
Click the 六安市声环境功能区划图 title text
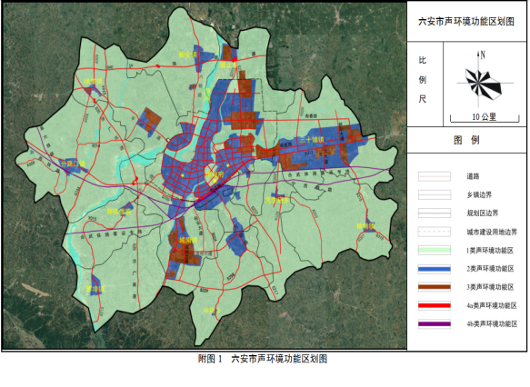point(466,22)
